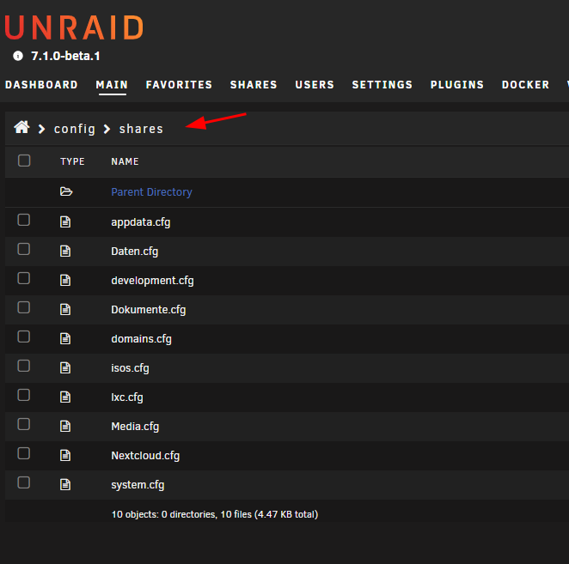Tick the Dokumente.cfg checkbox

[x=24, y=307]
